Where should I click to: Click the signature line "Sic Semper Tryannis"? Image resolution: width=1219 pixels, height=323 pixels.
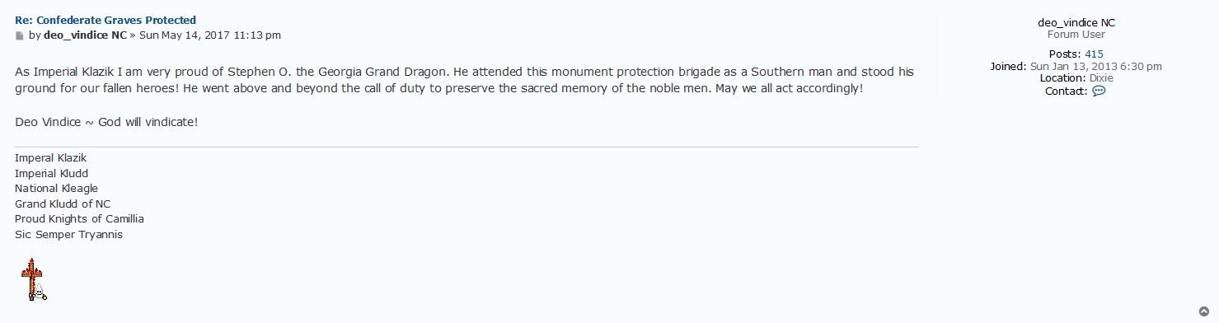pyautogui.click(x=68, y=235)
